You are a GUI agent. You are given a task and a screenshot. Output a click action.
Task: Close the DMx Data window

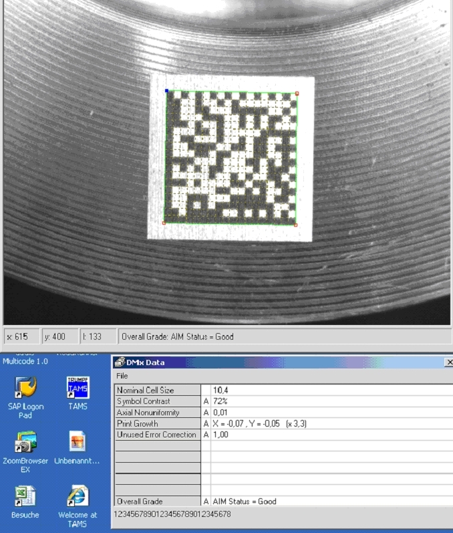449,362
